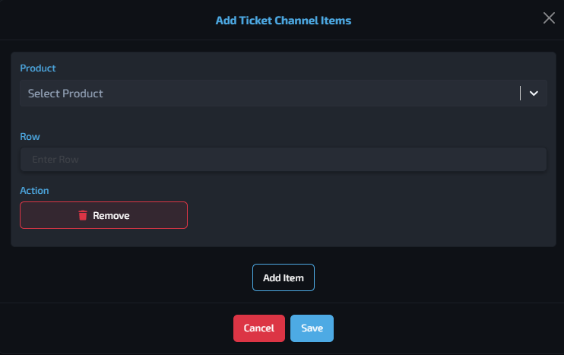Click the Row field label
This screenshot has width=564, height=355.
(30, 136)
